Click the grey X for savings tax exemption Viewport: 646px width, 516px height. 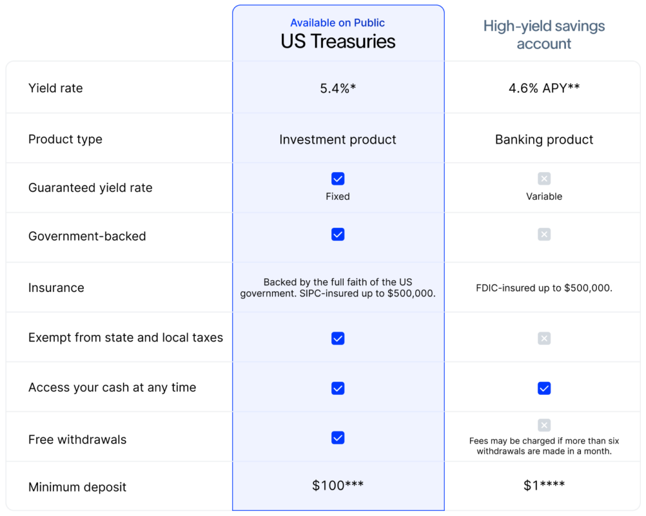pyautogui.click(x=544, y=339)
